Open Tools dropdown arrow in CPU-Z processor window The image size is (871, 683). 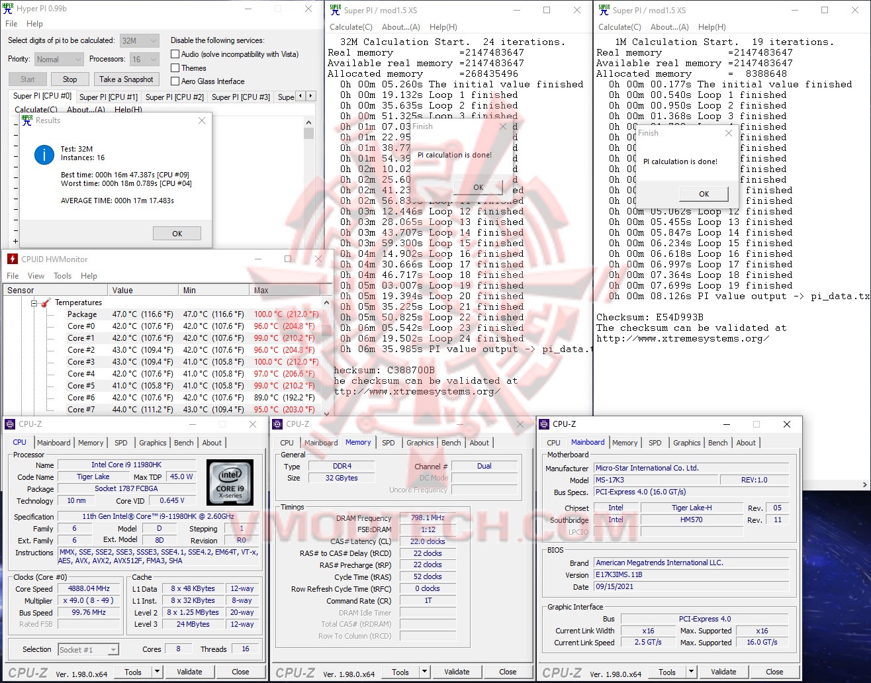click(157, 672)
